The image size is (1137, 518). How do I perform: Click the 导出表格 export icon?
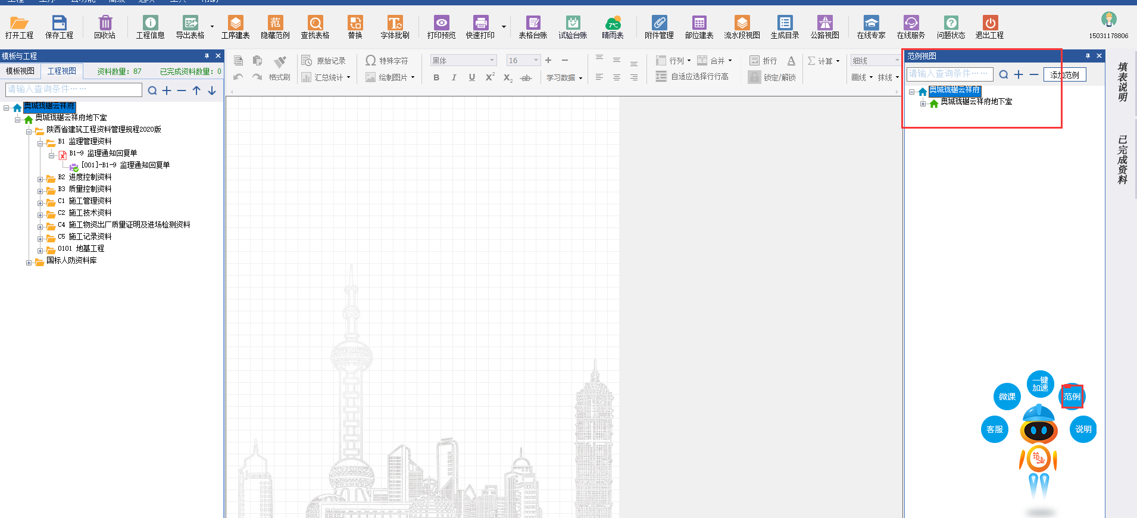tap(190, 27)
